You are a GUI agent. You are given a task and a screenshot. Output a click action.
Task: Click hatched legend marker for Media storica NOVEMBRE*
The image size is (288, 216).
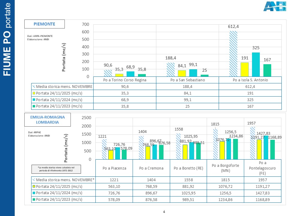click(x=34, y=180)
